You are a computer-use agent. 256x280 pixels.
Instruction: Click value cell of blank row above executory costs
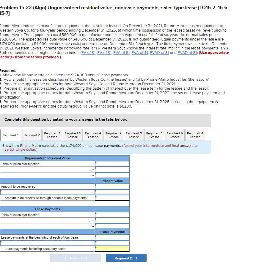click(x=112, y=243)
